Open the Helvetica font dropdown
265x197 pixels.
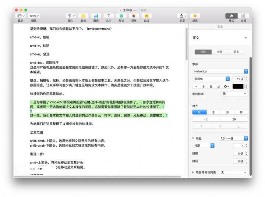click(220, 71)
